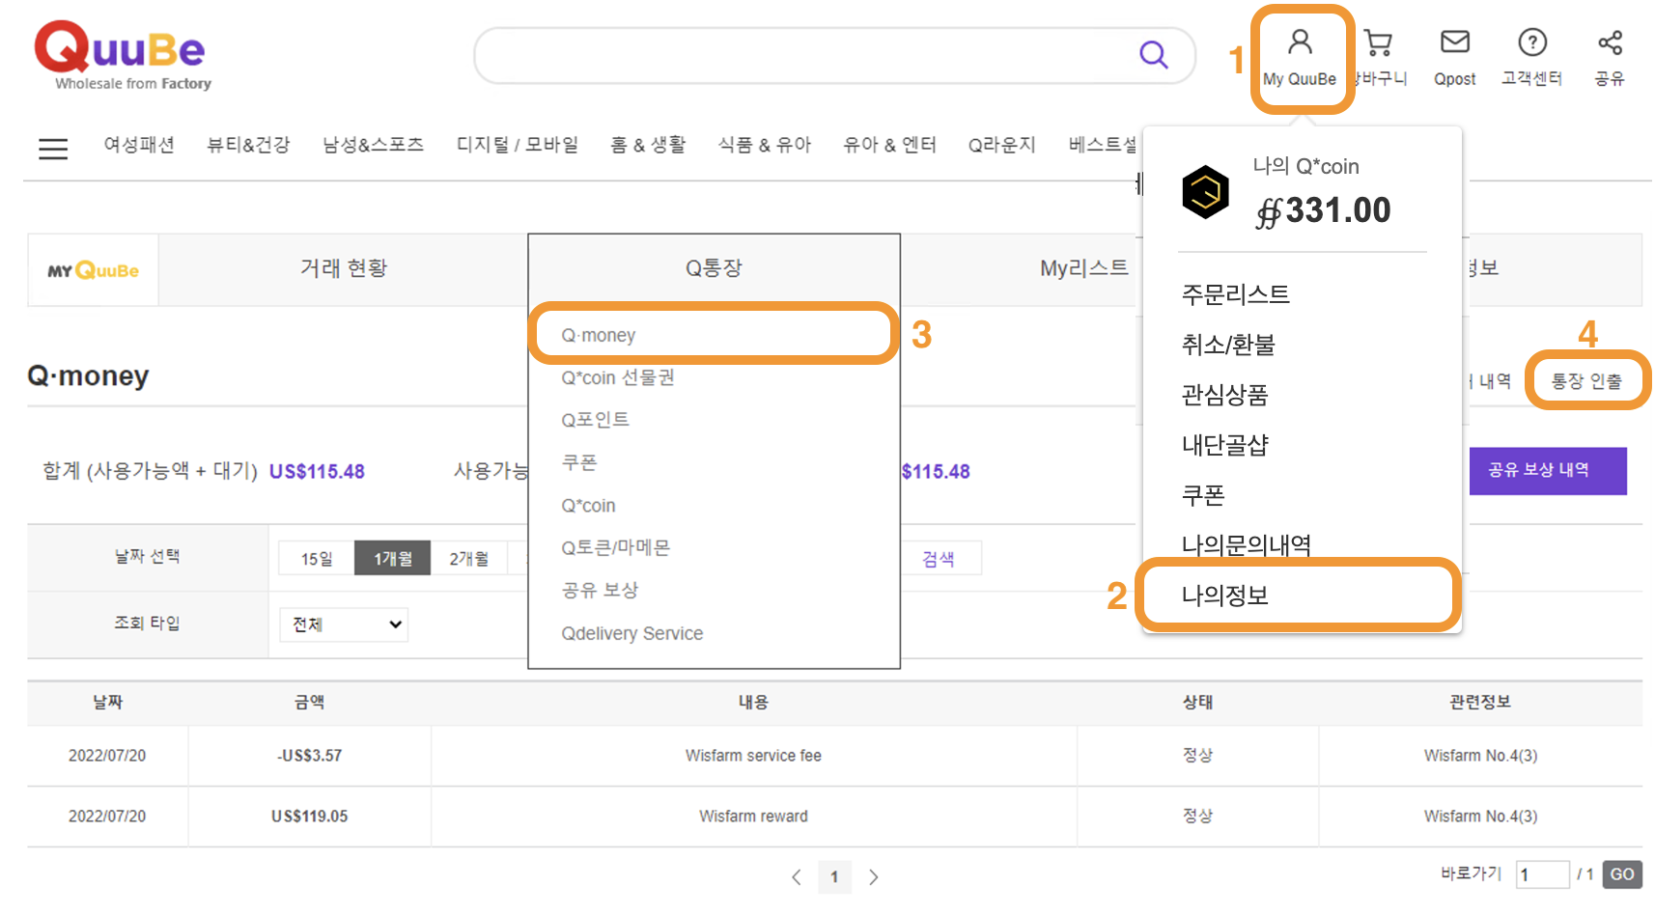Open the 디지털 / 모바일 category
This screenshot has height=915, width=1655.
518,145
